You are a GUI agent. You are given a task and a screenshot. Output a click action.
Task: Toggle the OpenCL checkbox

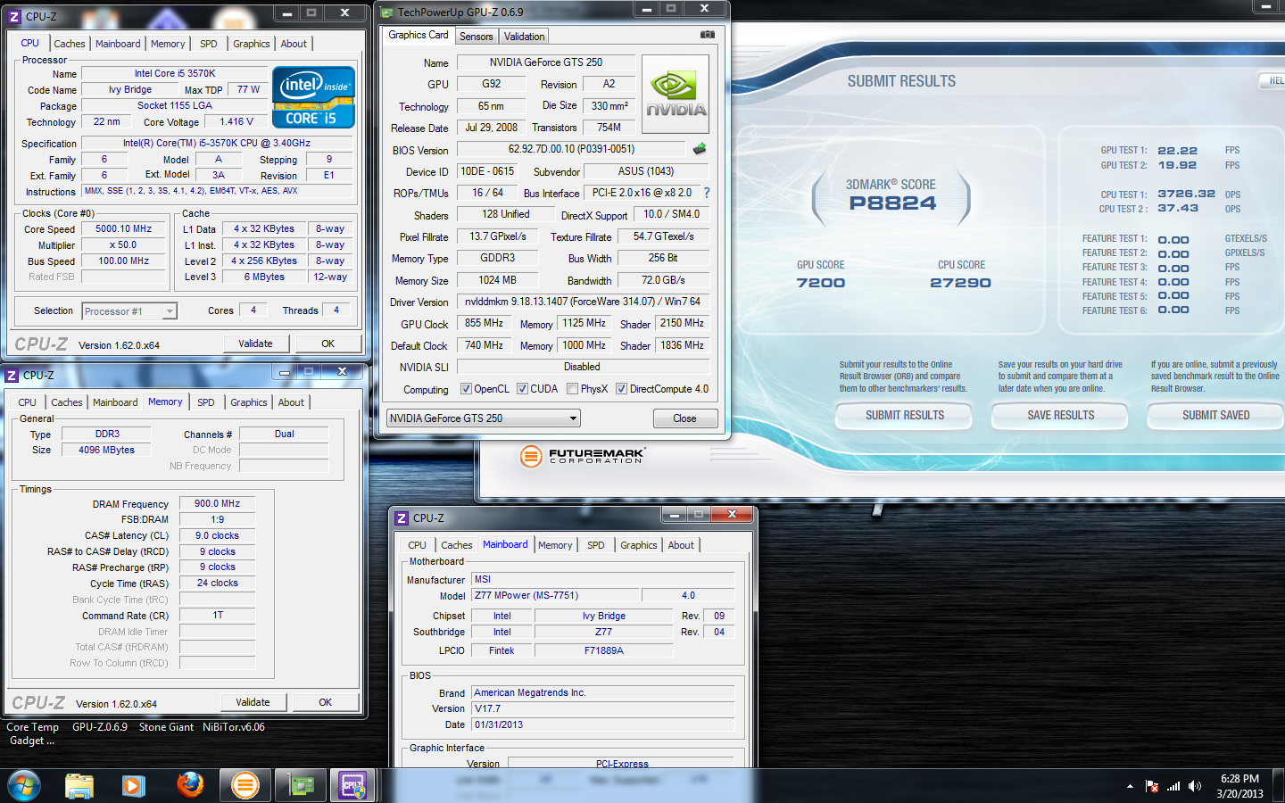pyautogui.click(x=466, y=389)
